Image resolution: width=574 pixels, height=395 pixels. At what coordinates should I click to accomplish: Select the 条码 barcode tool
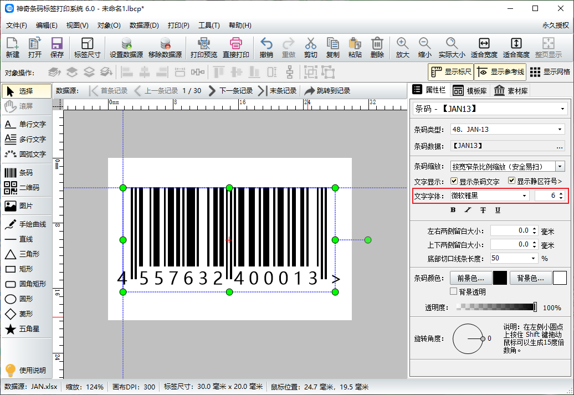click(27, 172)
